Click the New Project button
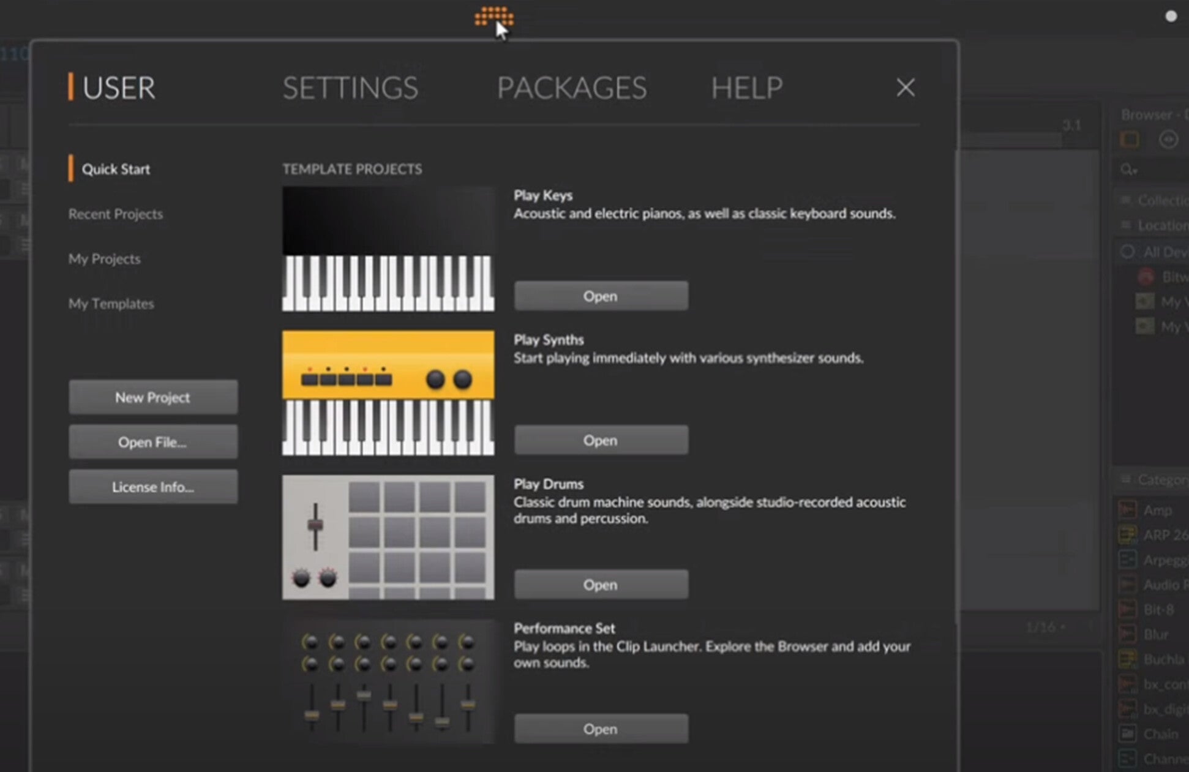The height and width of the screenshot is (772, 1189). [153, 397]
